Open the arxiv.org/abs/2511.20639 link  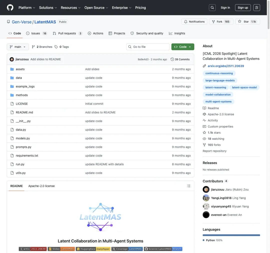coord(226,66)
